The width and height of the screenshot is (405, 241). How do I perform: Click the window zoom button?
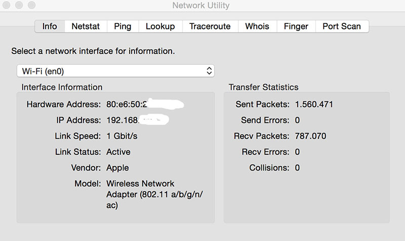coord(30,6)
